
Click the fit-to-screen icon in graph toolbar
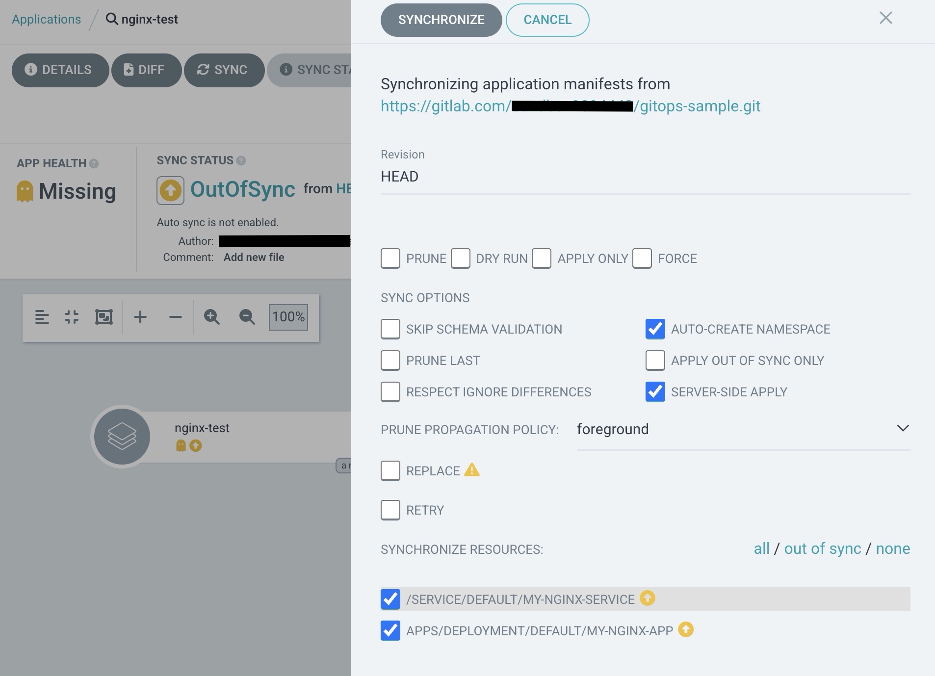tap(104, 317)
